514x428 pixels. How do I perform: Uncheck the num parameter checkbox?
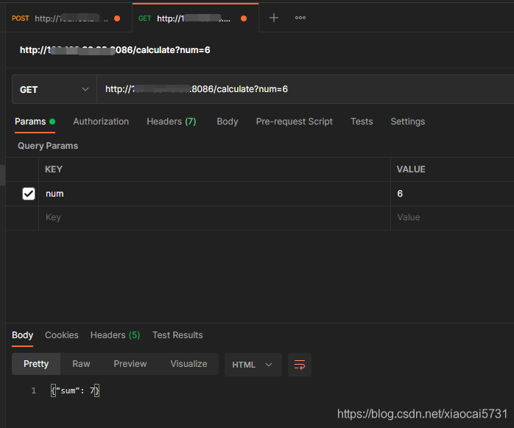[x=29, y=194]
